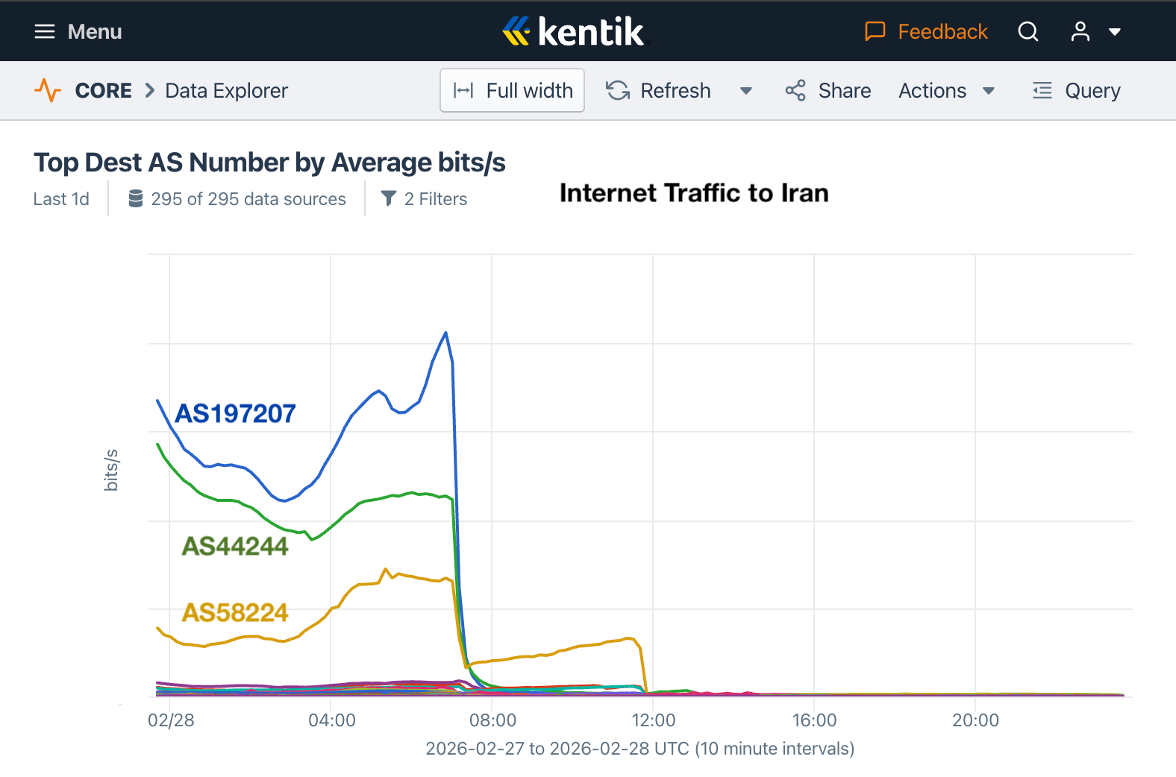Click the Share network icon
1176x777 pixels.
pos(795,90)
